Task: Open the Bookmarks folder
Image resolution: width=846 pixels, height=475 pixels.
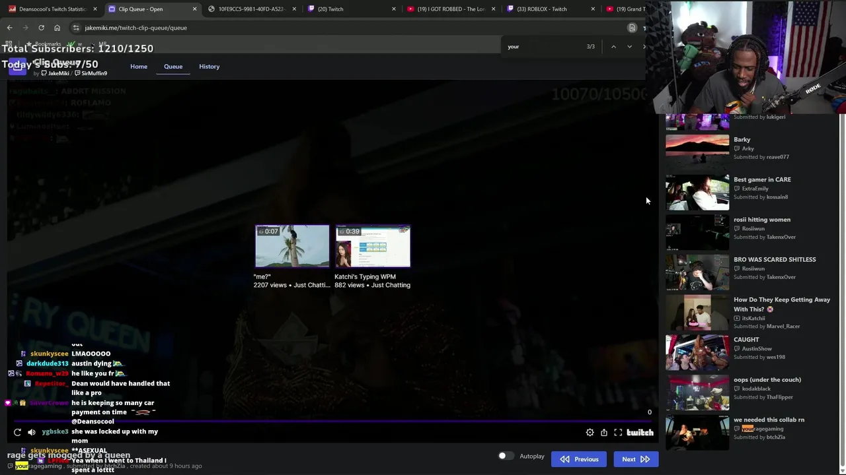Action: click(43, 44)
